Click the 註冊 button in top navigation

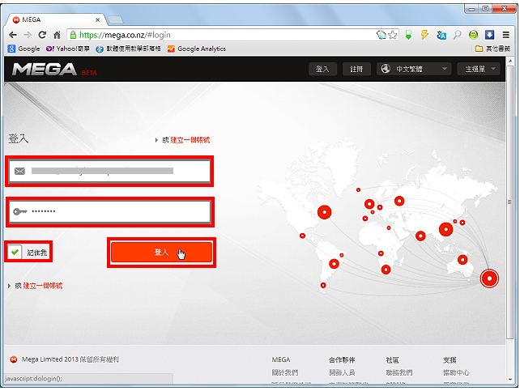click(356, 69)
